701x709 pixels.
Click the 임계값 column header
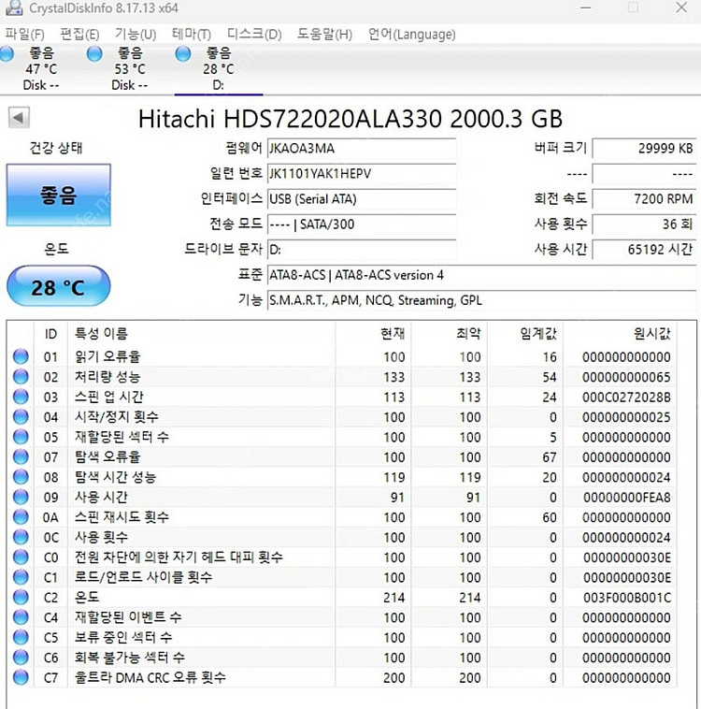(525, 334)
